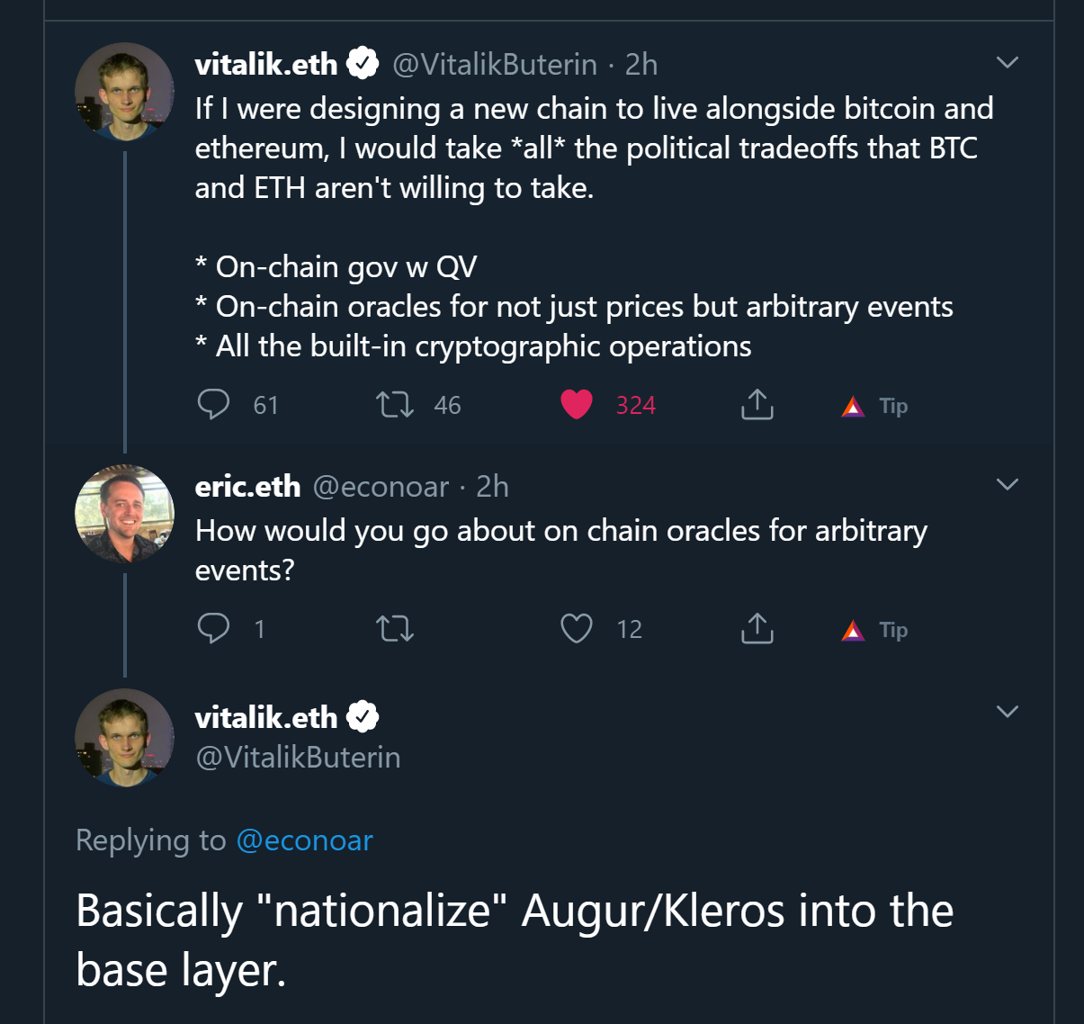Image resolution: width=1084 pixels, height=1024 pixels.
Task: Tip eric.eth via Brave Tip button
Action: 874,630
